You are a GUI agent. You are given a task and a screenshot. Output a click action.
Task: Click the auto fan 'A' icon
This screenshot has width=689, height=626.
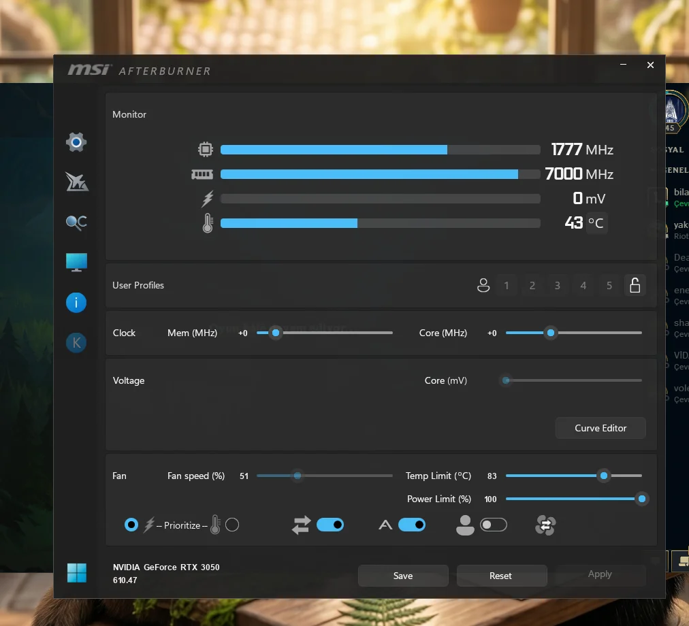point(385,525)
